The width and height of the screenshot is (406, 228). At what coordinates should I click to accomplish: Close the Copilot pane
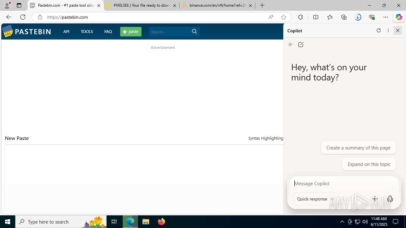[398, 30]
